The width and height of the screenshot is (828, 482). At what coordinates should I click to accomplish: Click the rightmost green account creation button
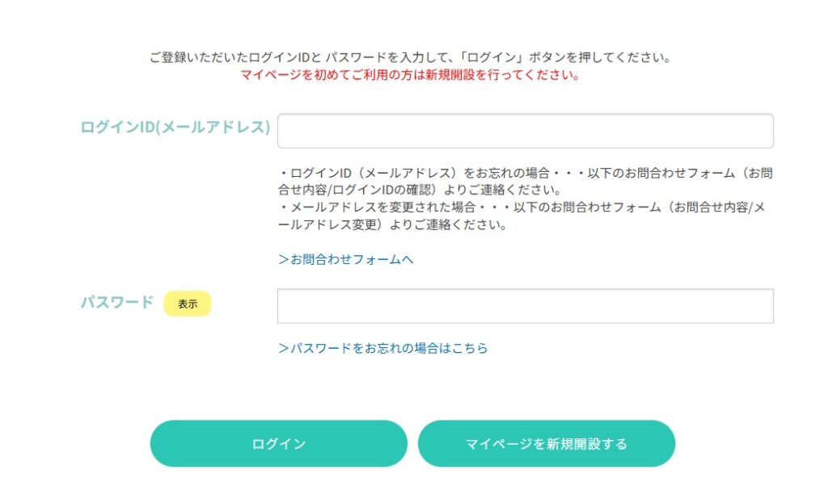pyautogui.click(x=545, y=443)
